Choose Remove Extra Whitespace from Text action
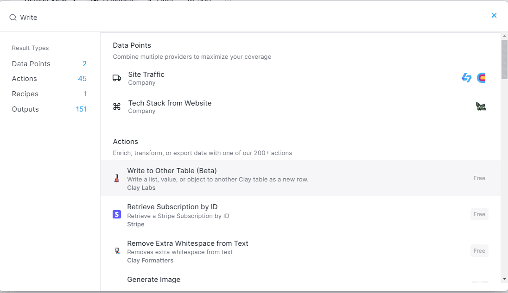 [300, 251]
